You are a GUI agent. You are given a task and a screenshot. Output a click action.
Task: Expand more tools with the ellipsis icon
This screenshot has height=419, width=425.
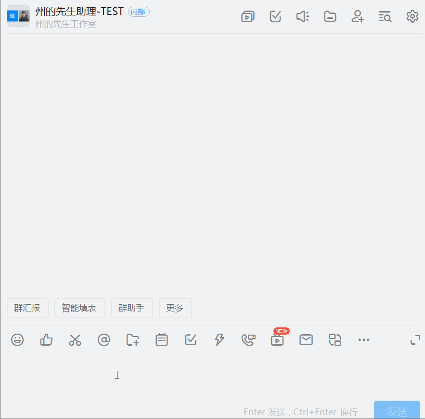[364, 340]
